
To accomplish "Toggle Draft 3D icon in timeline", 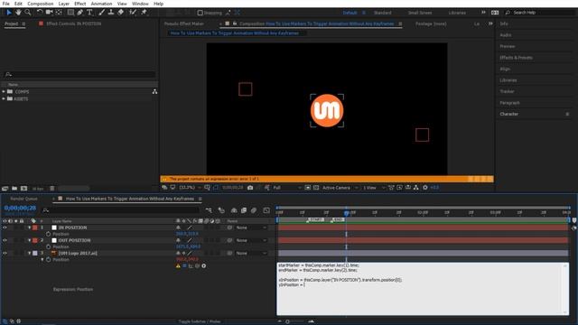I will click(221, 210).
